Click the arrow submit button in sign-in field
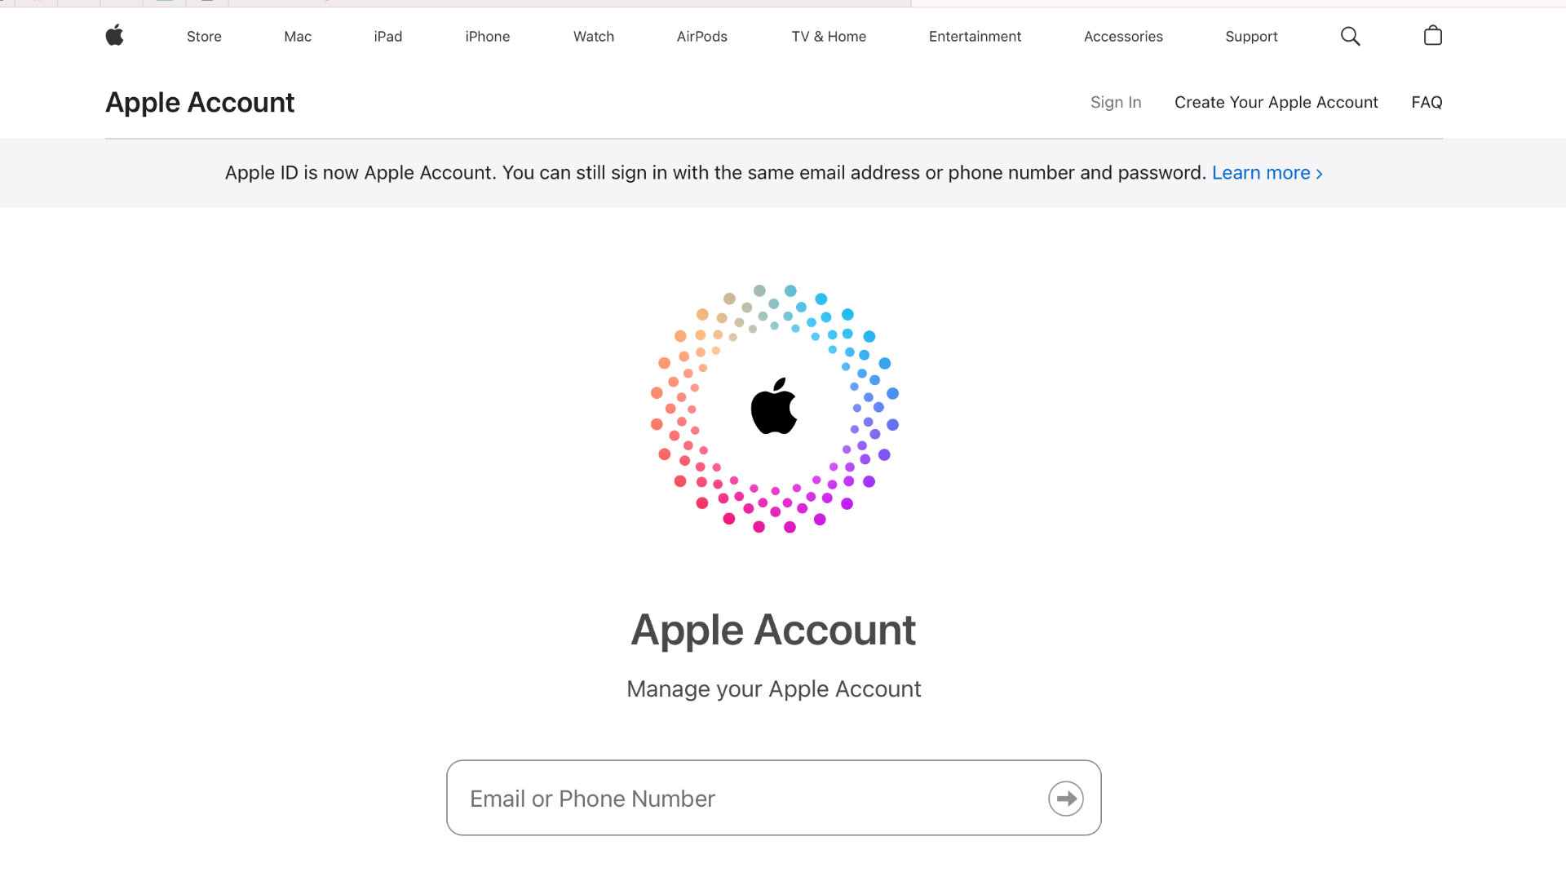This screenshot has height=881, width=1566. [1065, 799]
